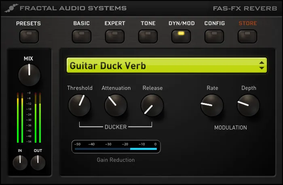Click the preset up arrow

tap(262, 62)
